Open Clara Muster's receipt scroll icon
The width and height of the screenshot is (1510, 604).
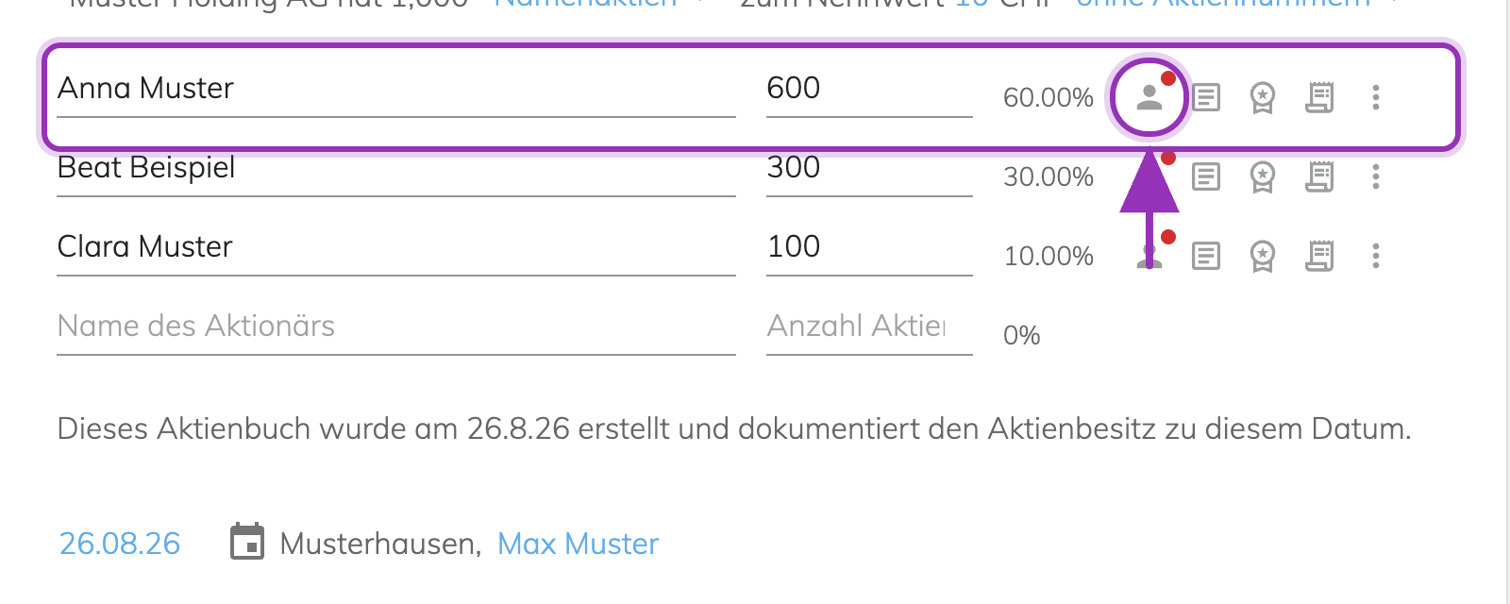1319,256
